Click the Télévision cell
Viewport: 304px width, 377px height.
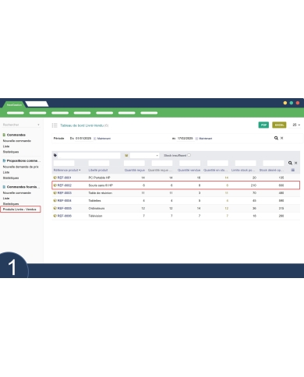click(95, 216)
